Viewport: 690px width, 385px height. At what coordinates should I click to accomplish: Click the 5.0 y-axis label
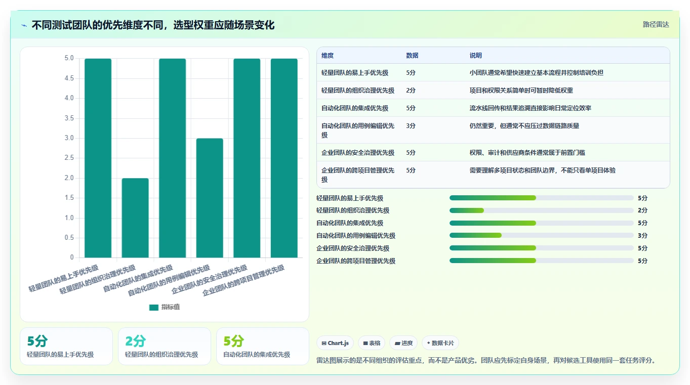(x=69, y=58)
